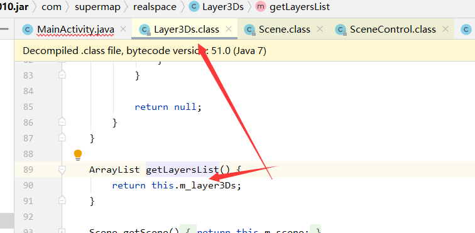Click the getLayersList method name in code

pyautogui.click(x=182, y=169)
